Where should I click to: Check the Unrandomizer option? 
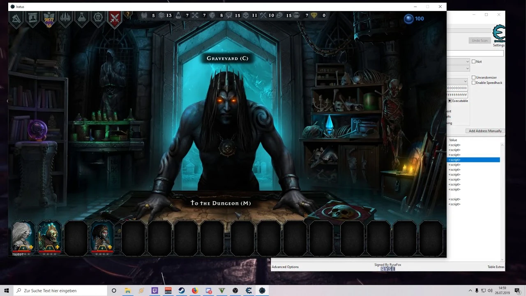473,77
